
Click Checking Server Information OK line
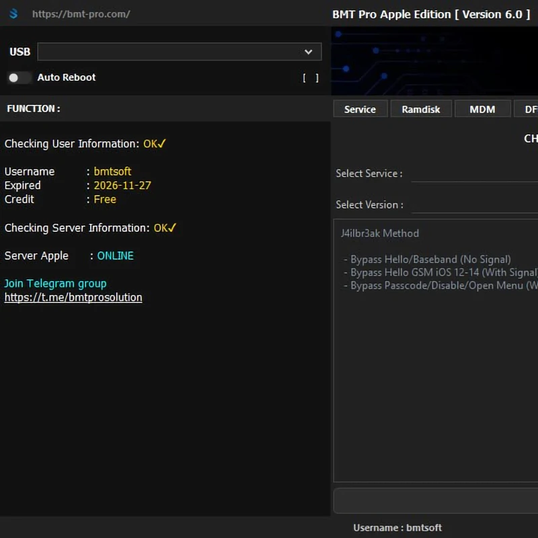coord(90,228)
